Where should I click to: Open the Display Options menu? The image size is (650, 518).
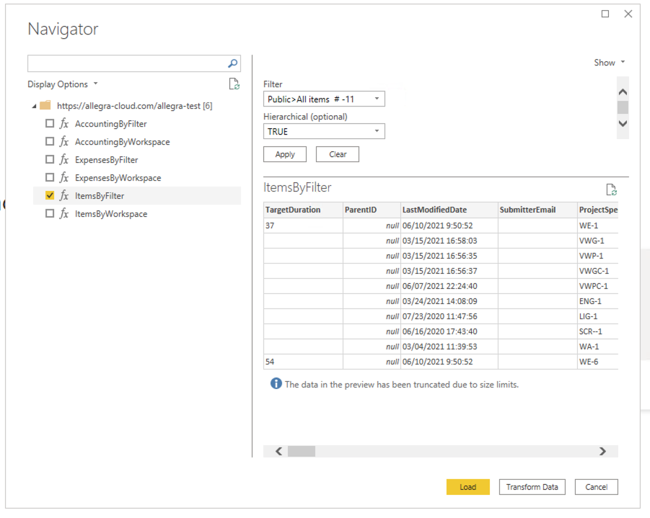(x=62, y=84)
